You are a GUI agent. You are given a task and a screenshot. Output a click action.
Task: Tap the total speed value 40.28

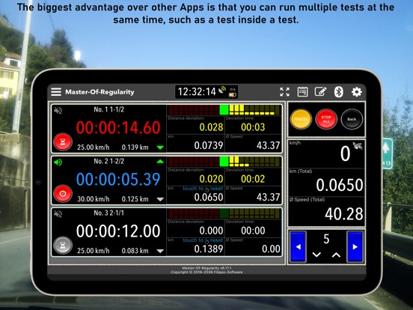343,214
